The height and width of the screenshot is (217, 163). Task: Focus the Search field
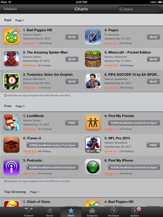[139, 9]
